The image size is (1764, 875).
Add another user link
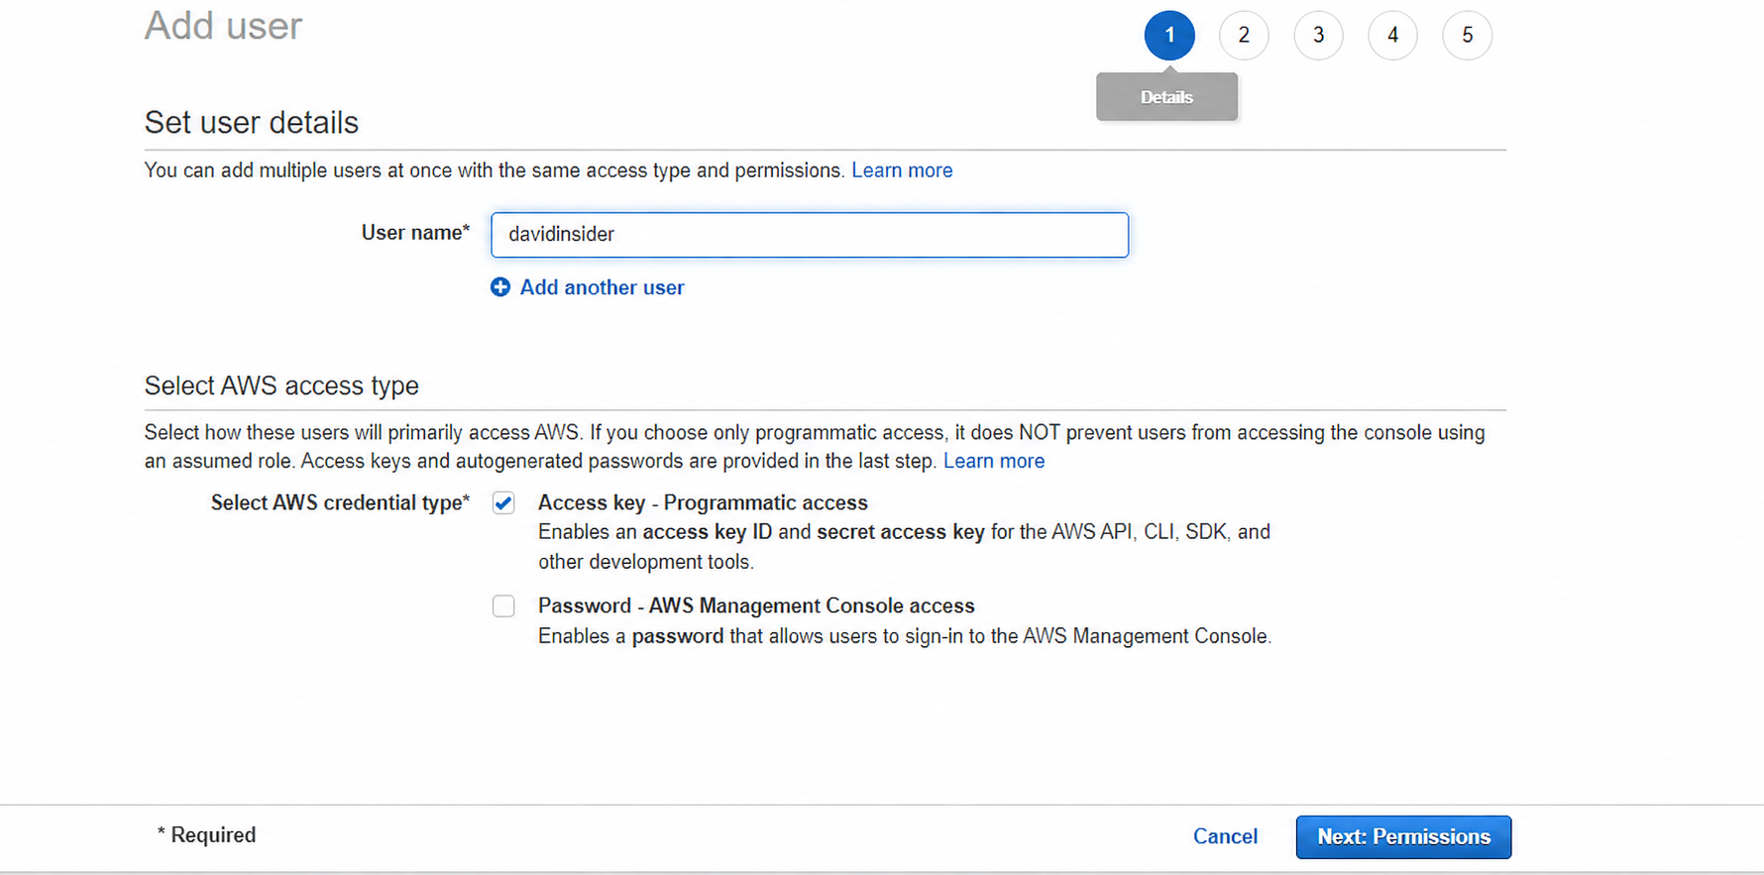[x=603, y=287]
